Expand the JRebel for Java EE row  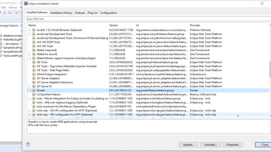[30, 54]
